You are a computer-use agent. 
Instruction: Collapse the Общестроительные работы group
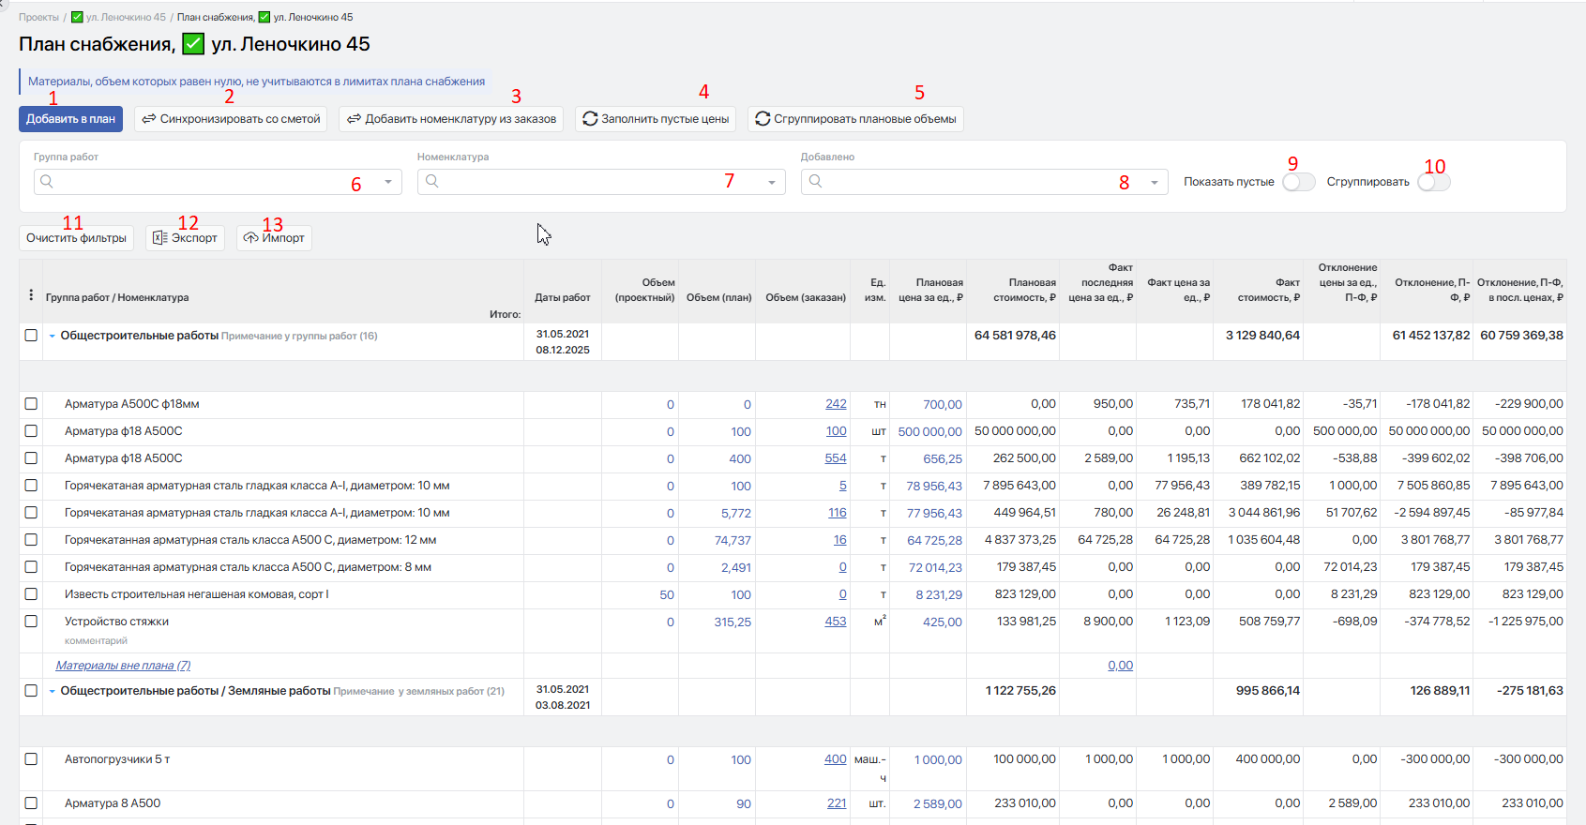point(53,336)
